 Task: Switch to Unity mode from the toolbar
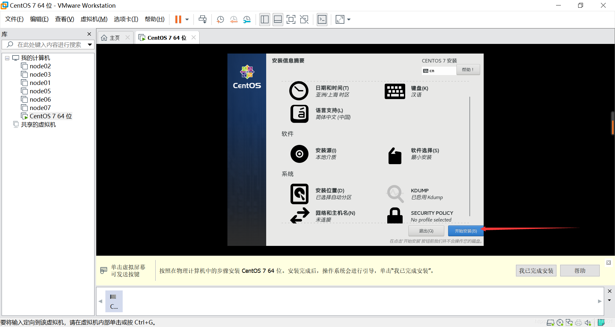tap(304, 20)
